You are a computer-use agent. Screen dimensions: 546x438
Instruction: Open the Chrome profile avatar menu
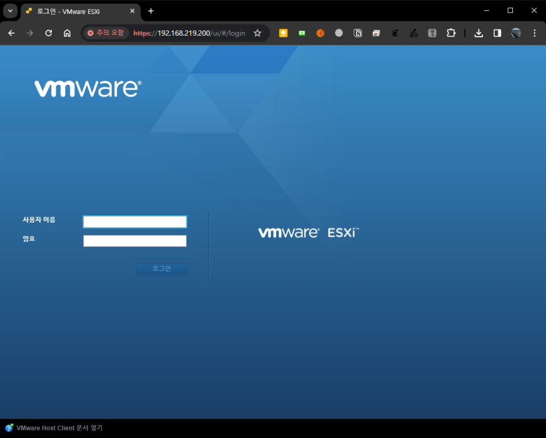pos(516,33)
